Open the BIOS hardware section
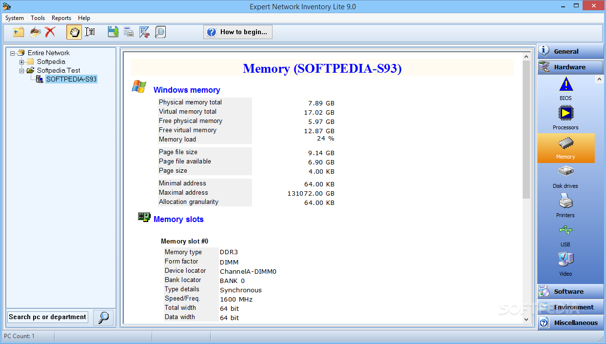 (x=566, y=89)
